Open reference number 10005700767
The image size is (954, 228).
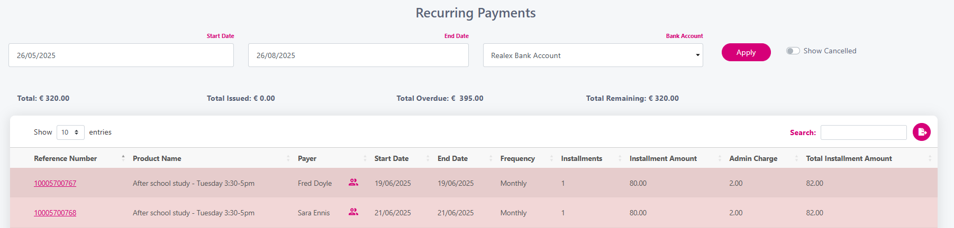55,183
